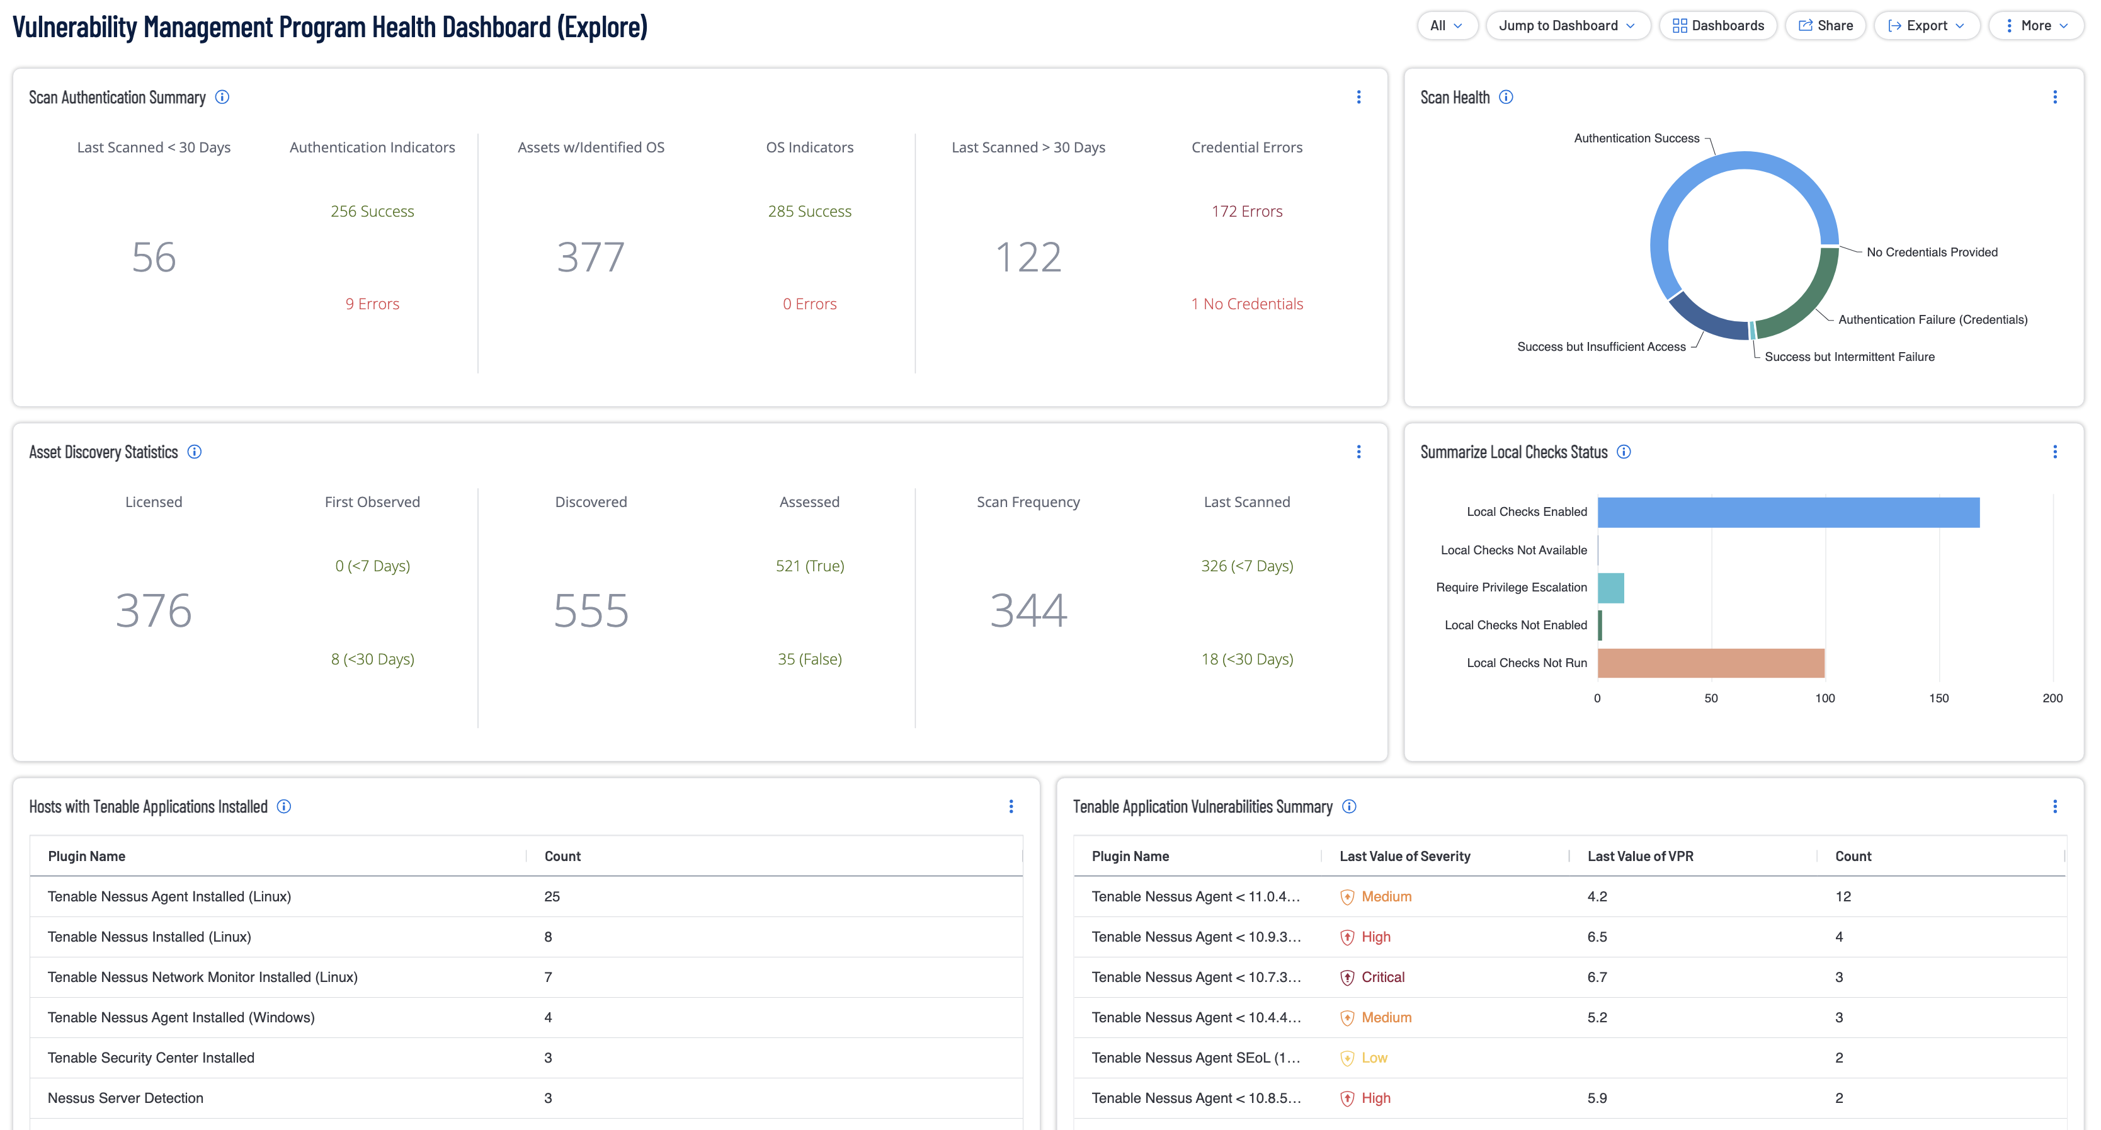The image size is (2101, 1130).
Task: Click the Dashboards button
Action: point(1717,25)
